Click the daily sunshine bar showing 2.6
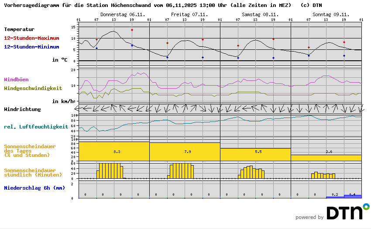The height and width of the screenshot is (229, 371). (326, 157)
